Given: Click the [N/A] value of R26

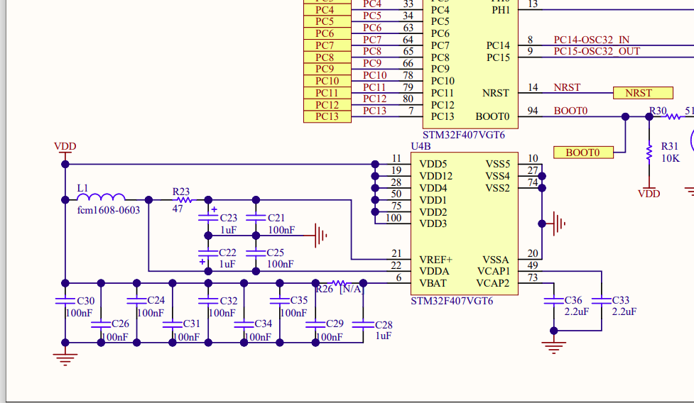Looking at the screenshot, I should (352, 289).
